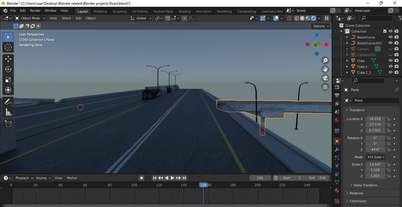Uncheck the Collection exclude checkbox
The width and height of the screenshot is (402, 207).
(385, 31)
